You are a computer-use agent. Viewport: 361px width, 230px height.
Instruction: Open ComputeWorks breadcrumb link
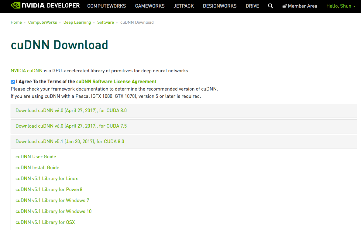pos(43,22)
